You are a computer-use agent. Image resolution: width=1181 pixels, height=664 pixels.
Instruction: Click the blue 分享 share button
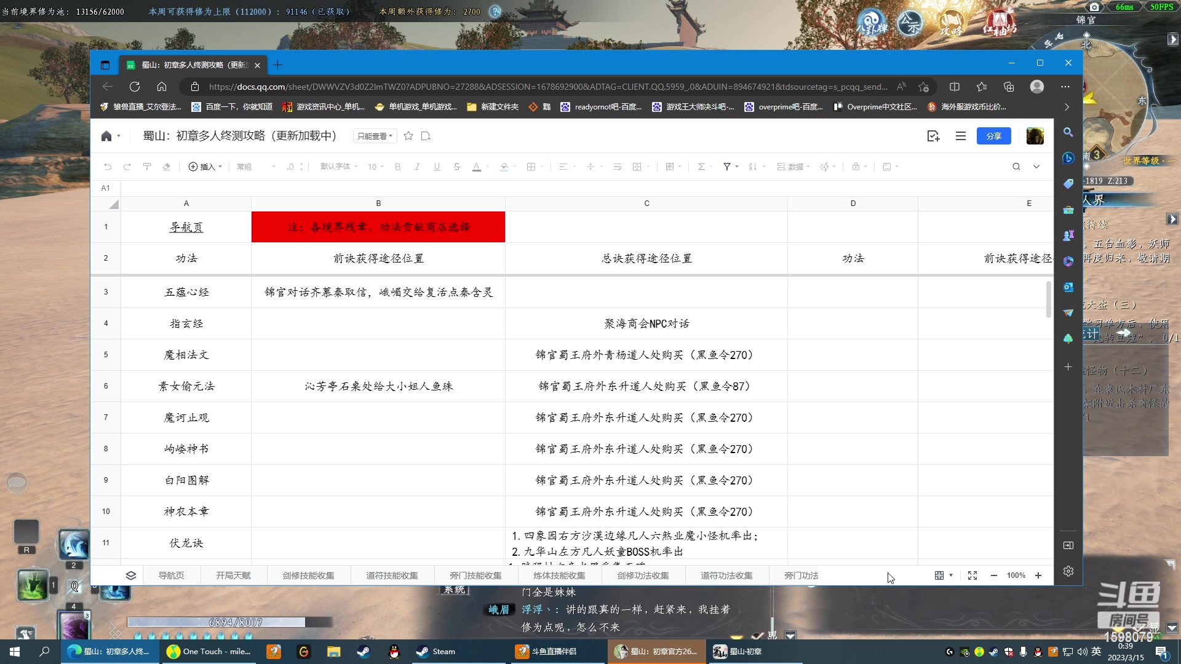[994, 136]
